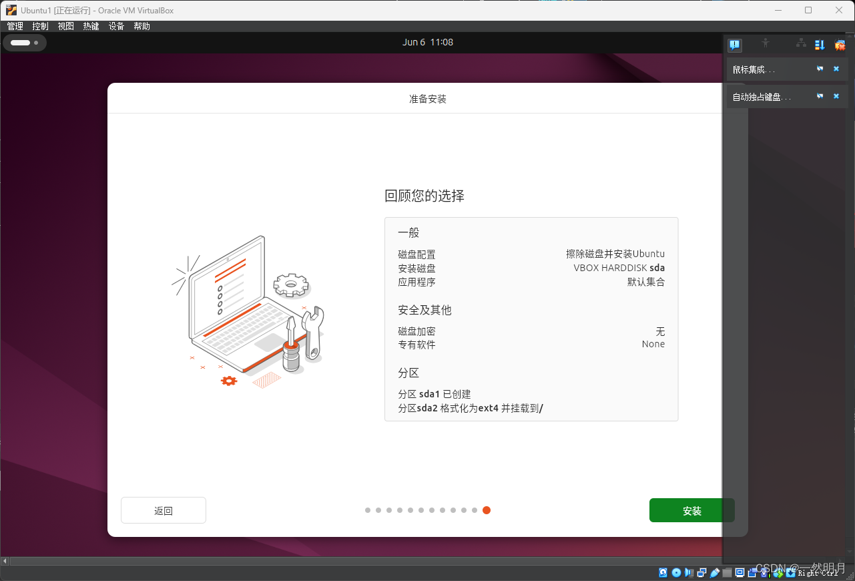Click the 一般 section heading
This screenshot has height=581, width=855.
tap(408, 232)
